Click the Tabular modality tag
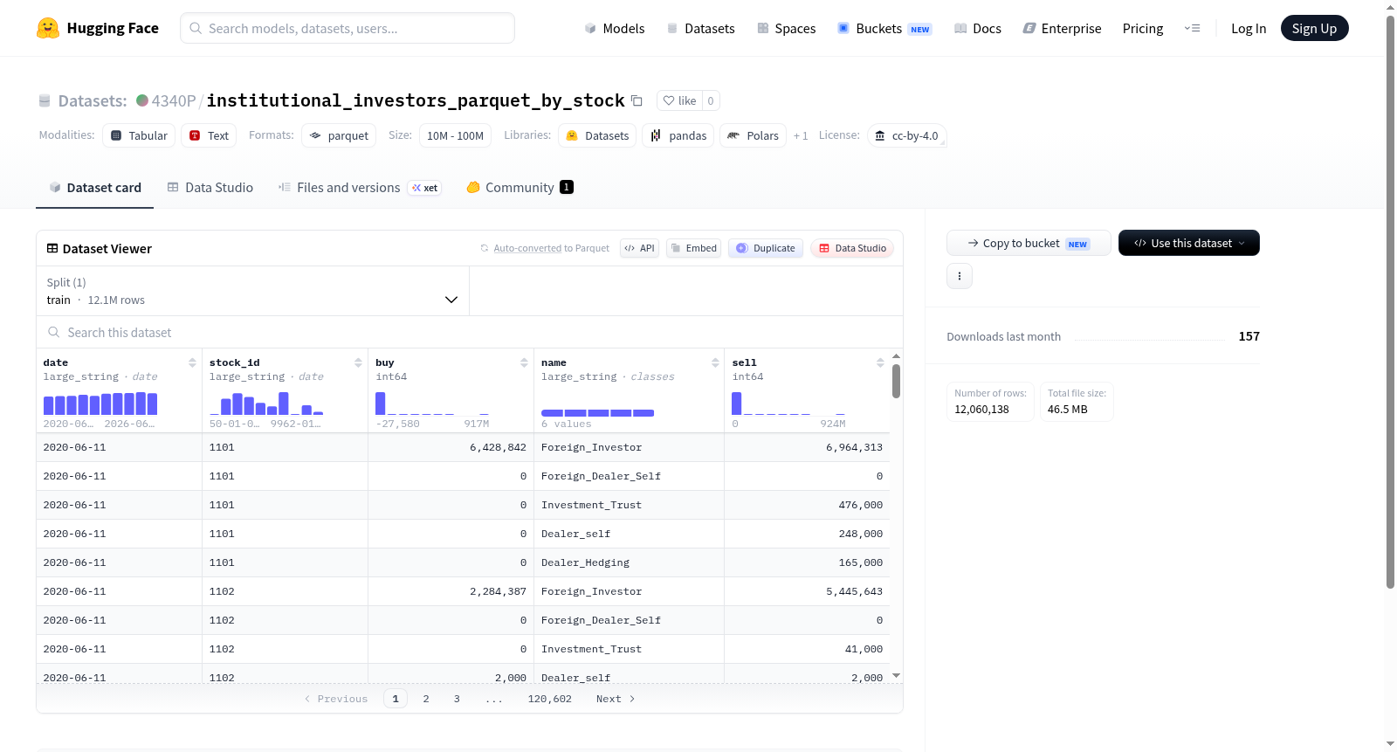This screenshot has height=752, width=1397. click(x=139, y=135)
